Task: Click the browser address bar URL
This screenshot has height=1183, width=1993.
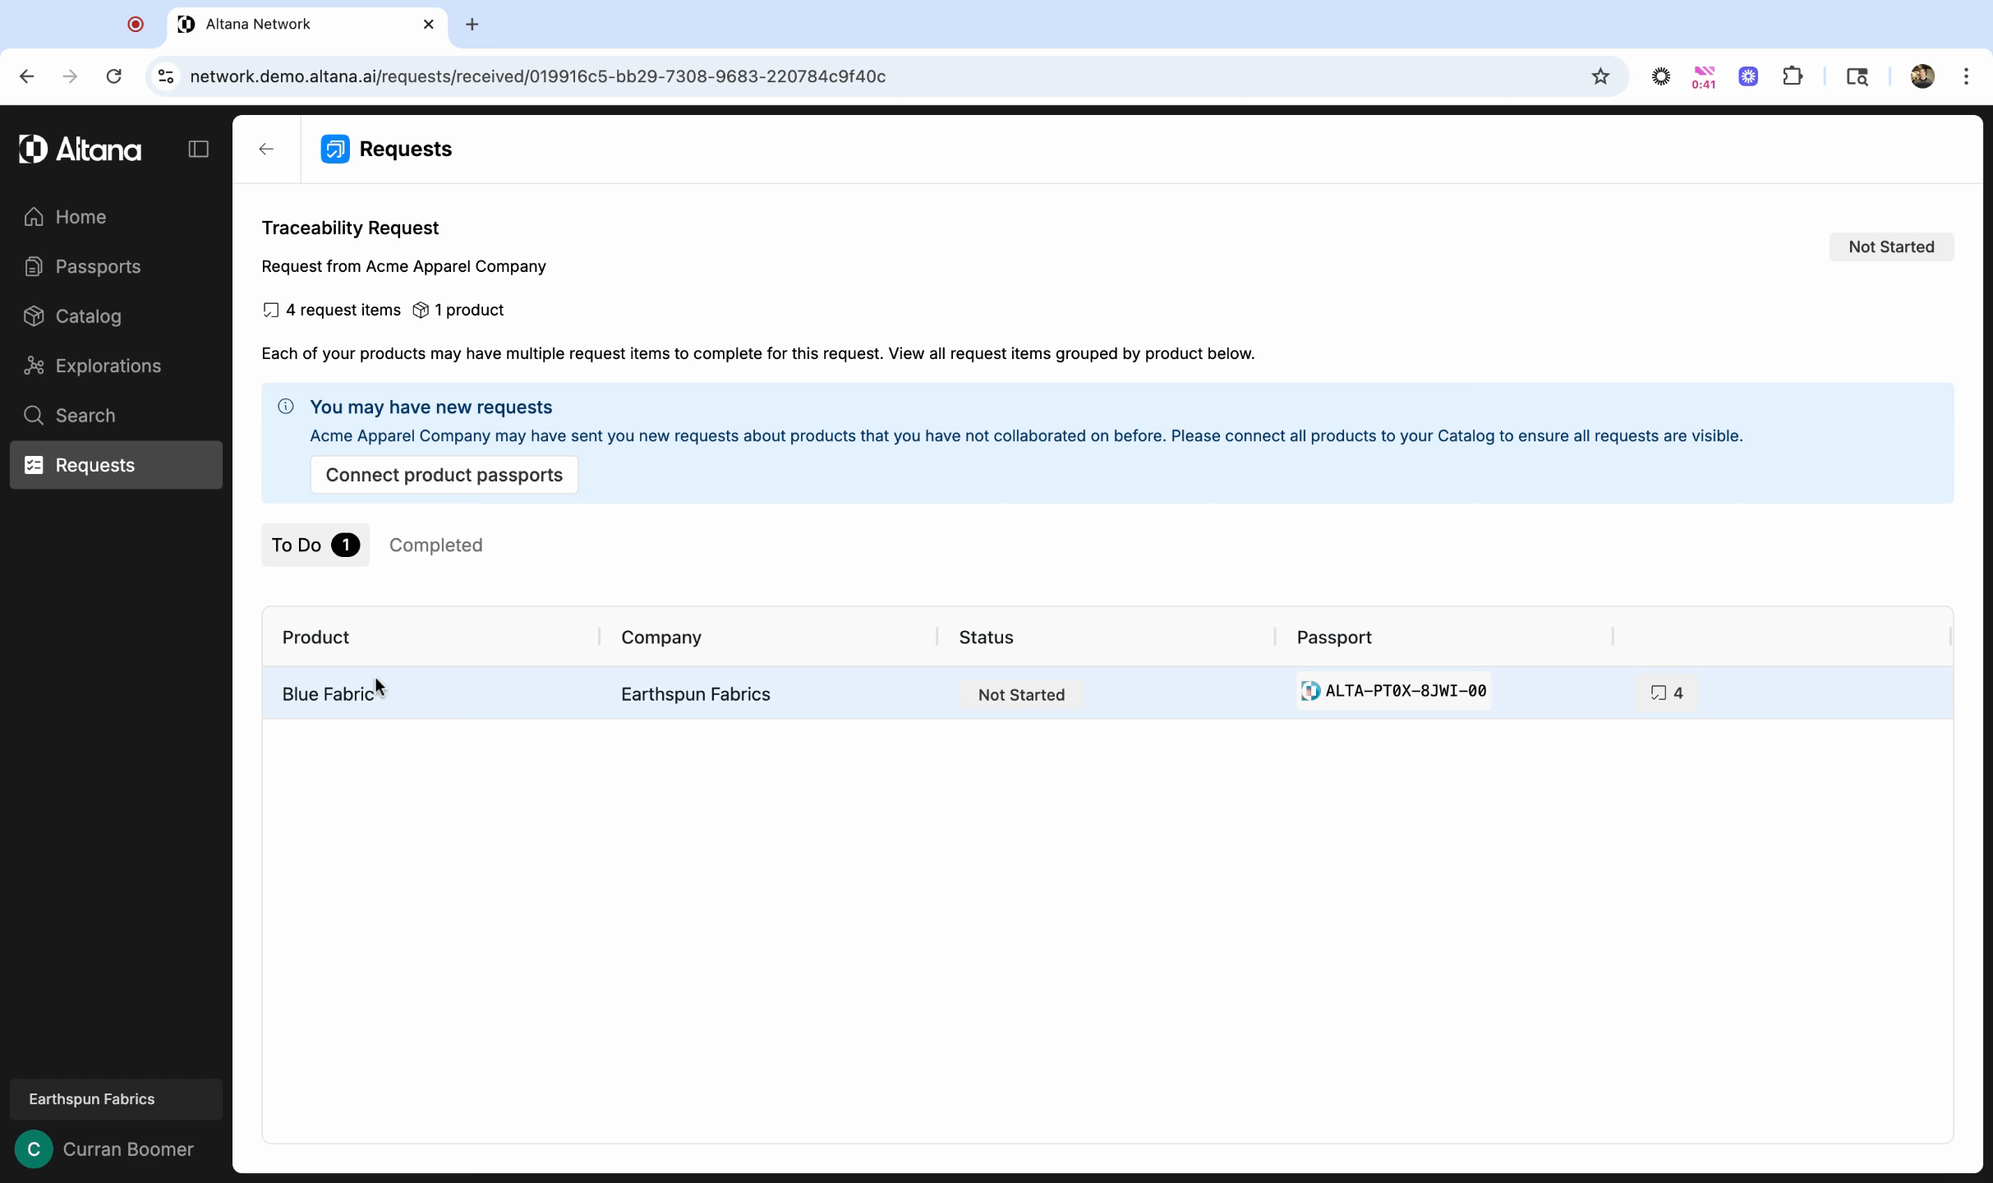Action: click(537, 76)
